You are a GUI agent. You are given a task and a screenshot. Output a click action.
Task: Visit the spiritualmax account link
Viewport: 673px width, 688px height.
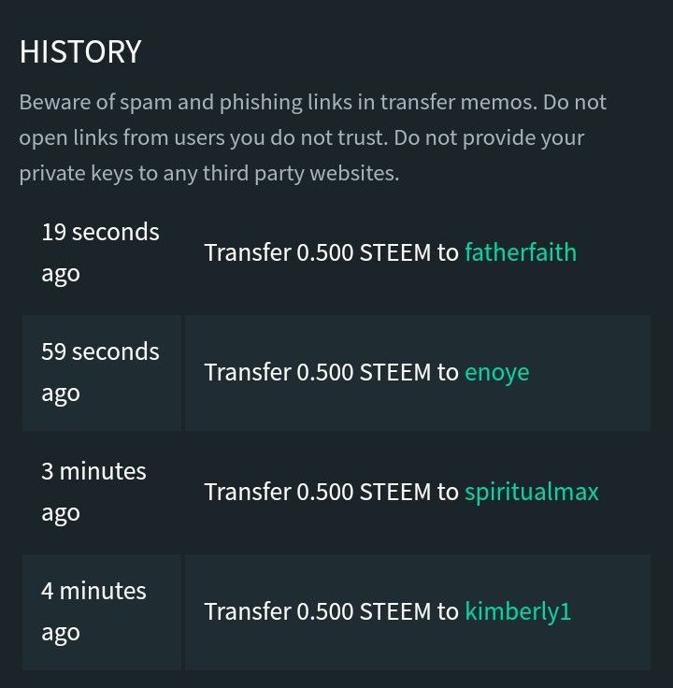click(531, 492)
